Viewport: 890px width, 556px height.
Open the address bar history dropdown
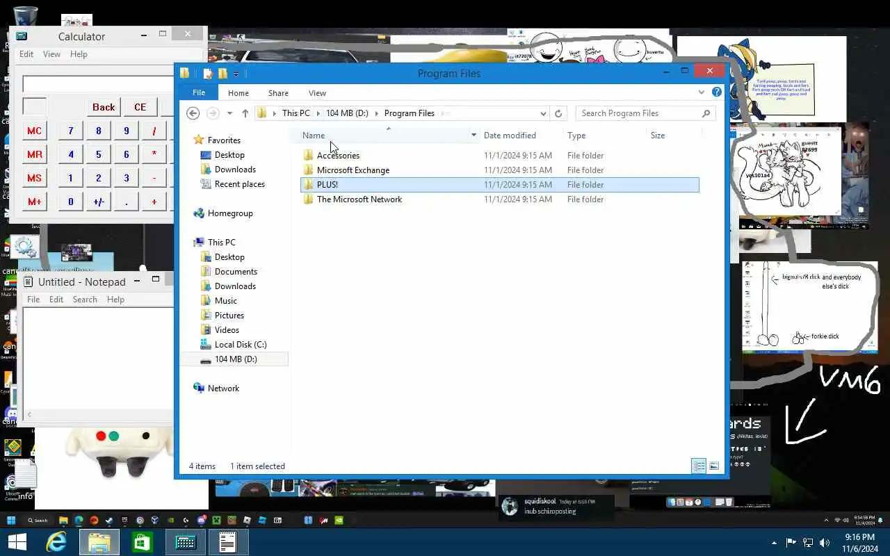click(543, 113)
